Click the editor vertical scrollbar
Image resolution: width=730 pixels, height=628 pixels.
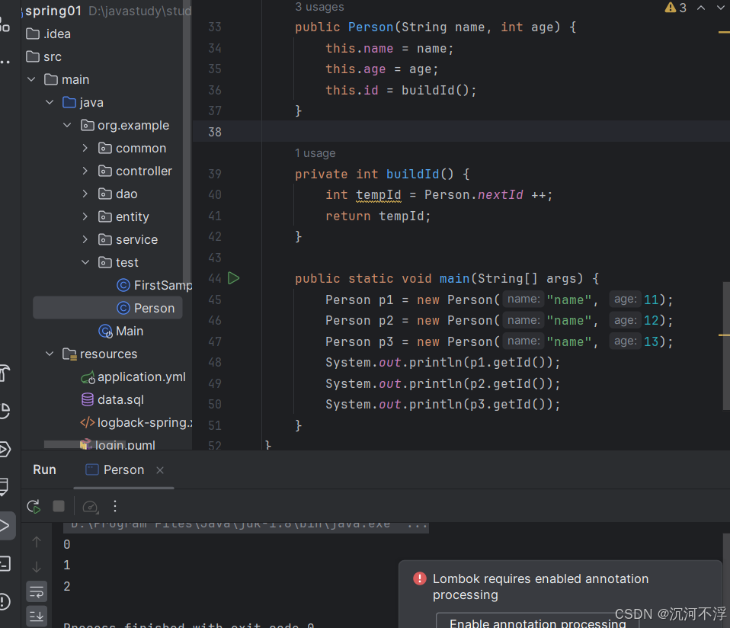(726, 345)
